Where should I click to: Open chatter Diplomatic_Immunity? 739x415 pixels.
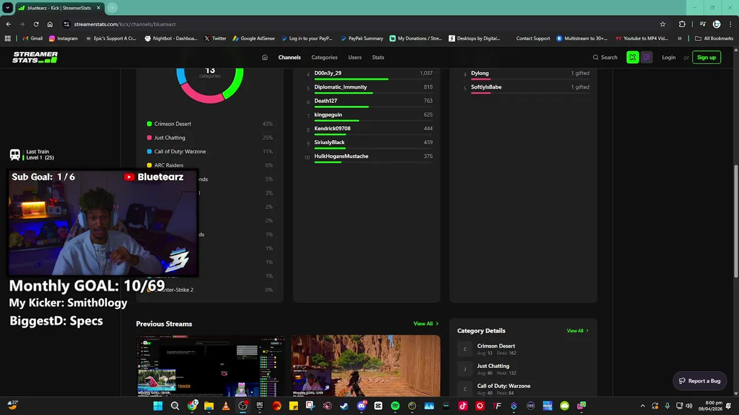(341, 87)
